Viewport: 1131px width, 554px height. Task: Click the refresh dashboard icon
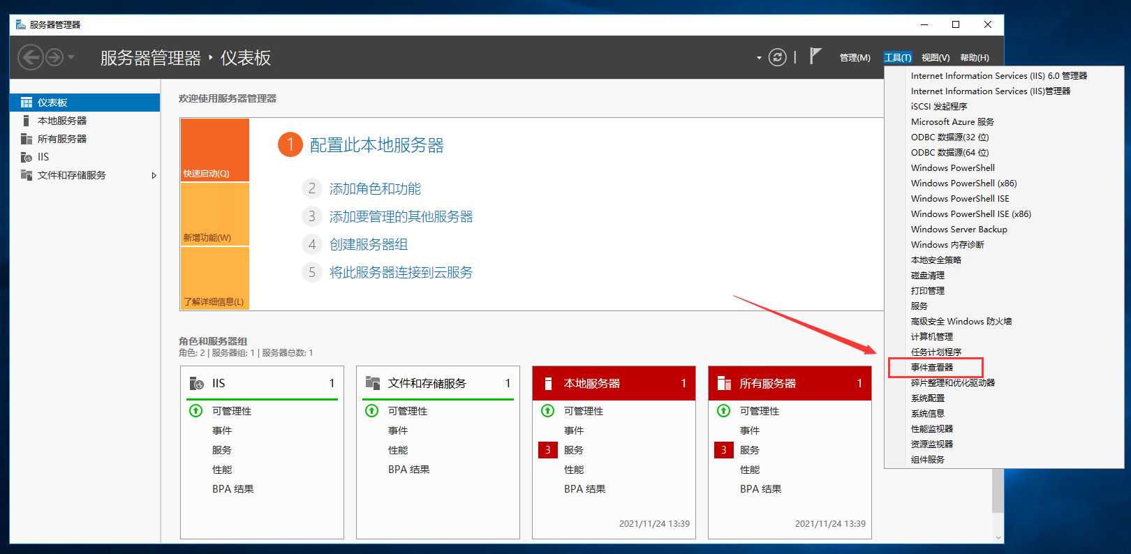777,57
